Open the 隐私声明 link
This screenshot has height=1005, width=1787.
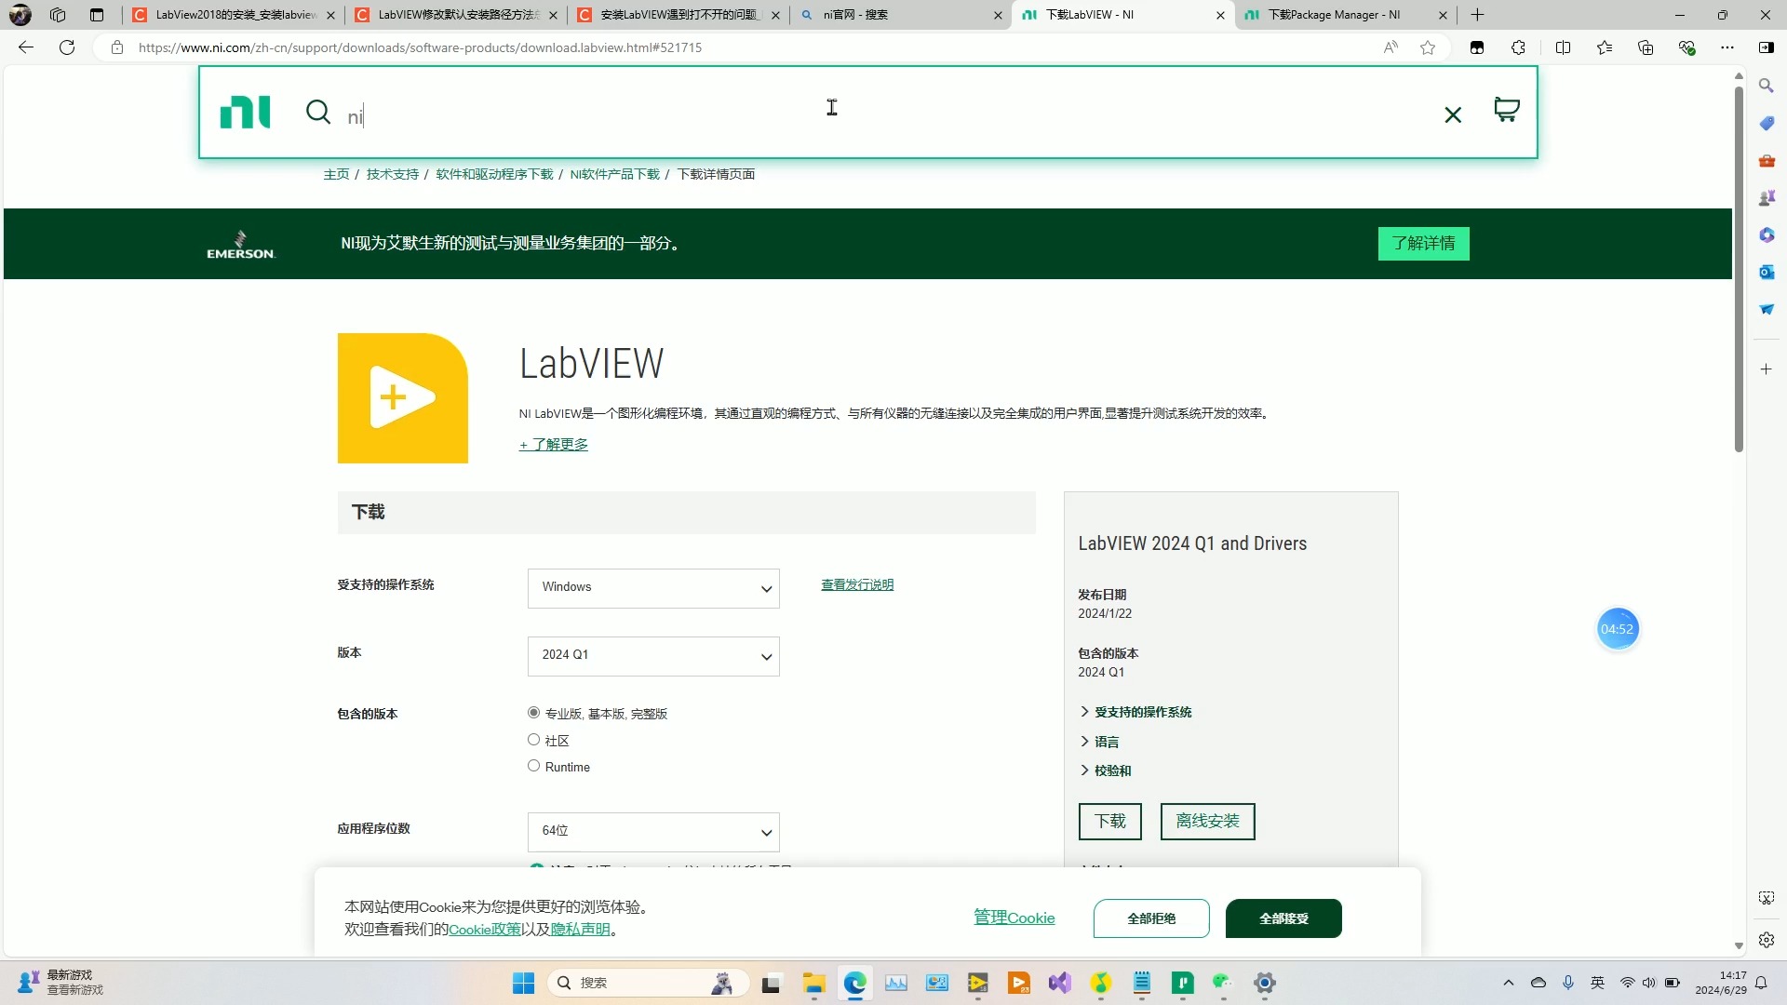(x=581, y=930)
